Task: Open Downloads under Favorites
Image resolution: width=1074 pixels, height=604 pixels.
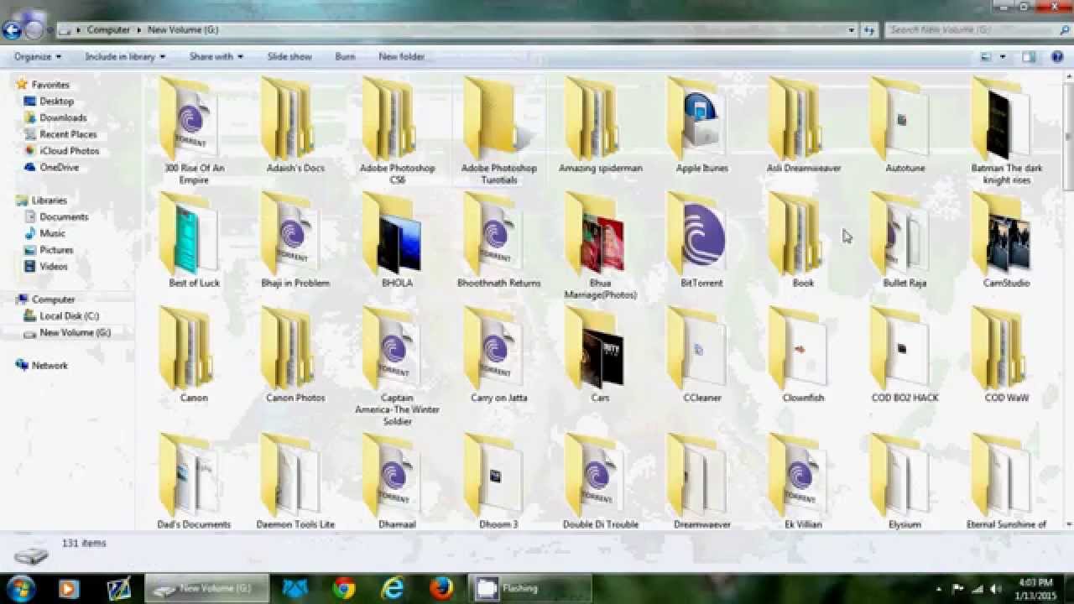Action: click(x=63, y=118)
